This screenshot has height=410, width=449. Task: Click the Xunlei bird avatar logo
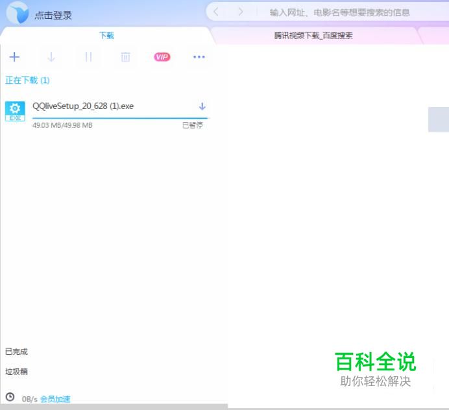tap(18, 12)
